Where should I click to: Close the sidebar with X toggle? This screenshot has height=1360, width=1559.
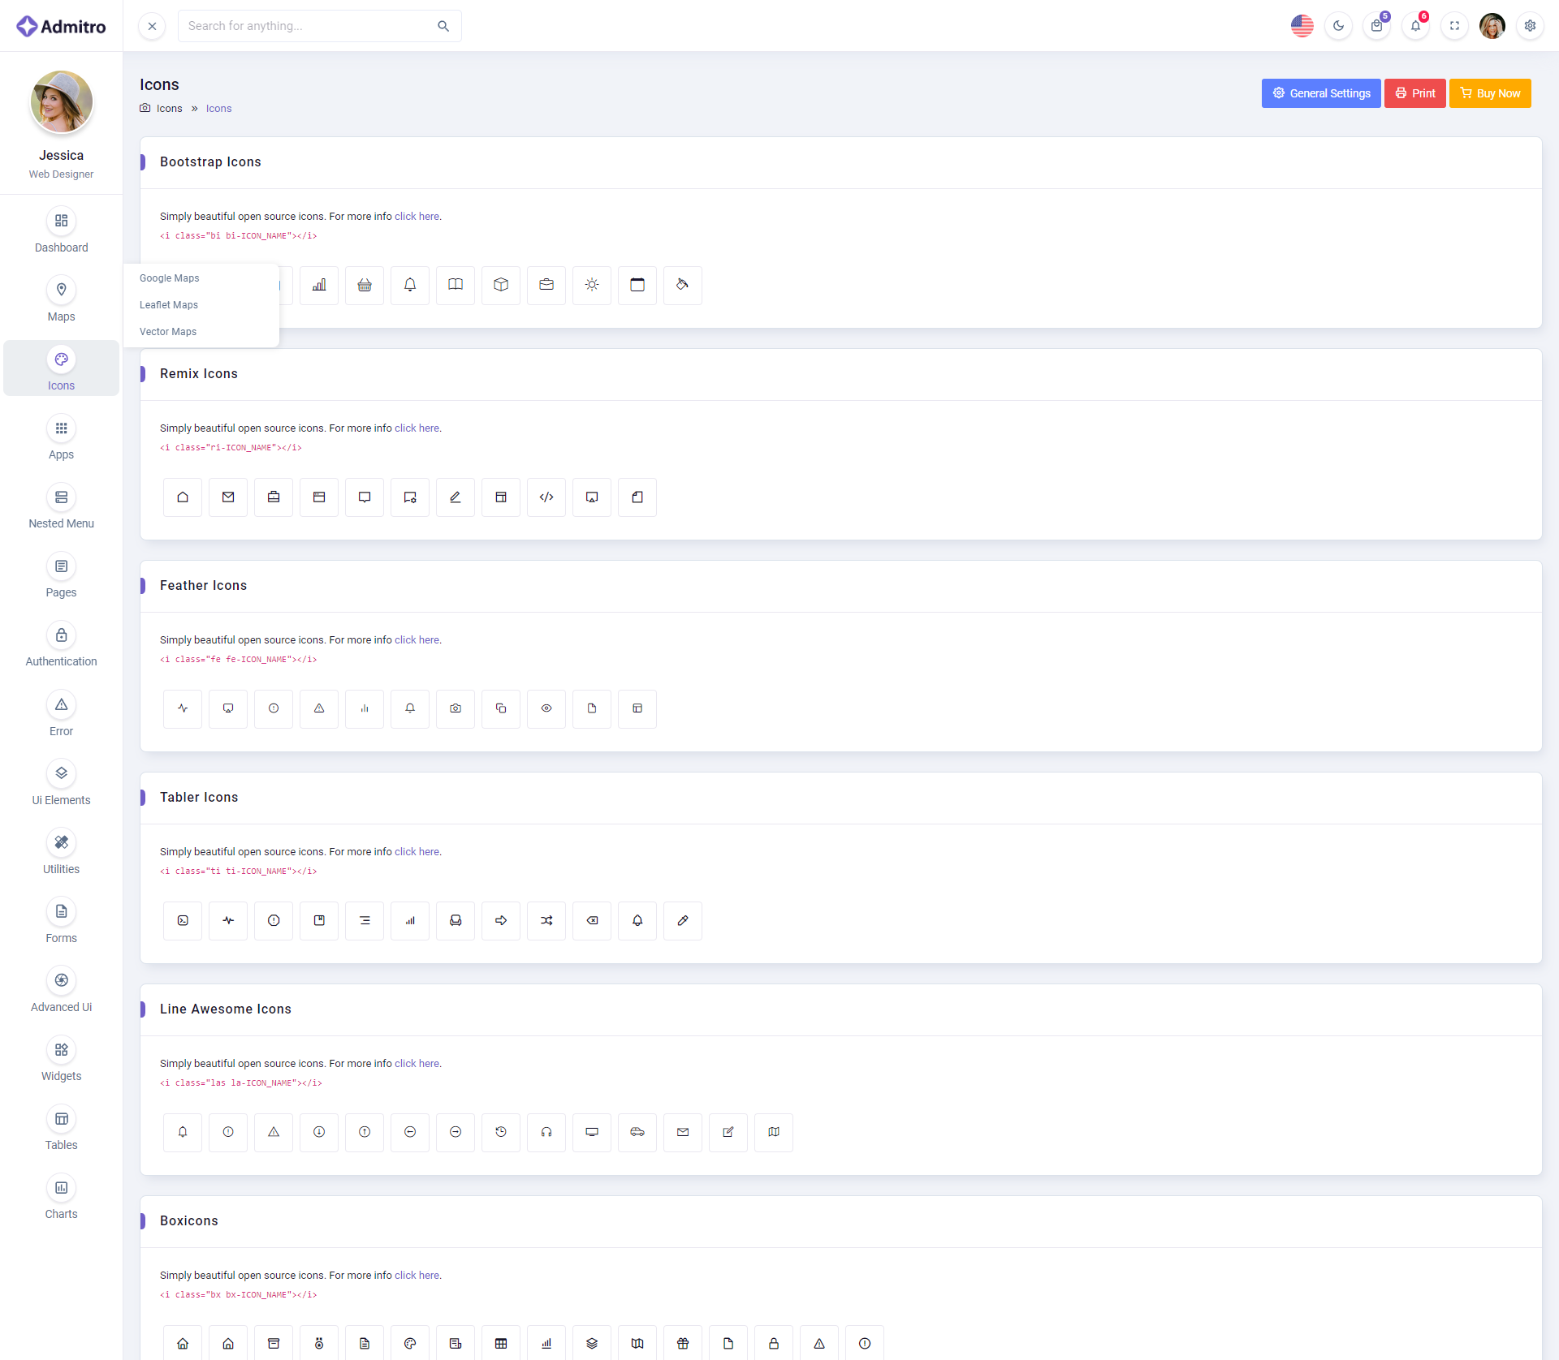pyautogui.click(x=152, y=26)
